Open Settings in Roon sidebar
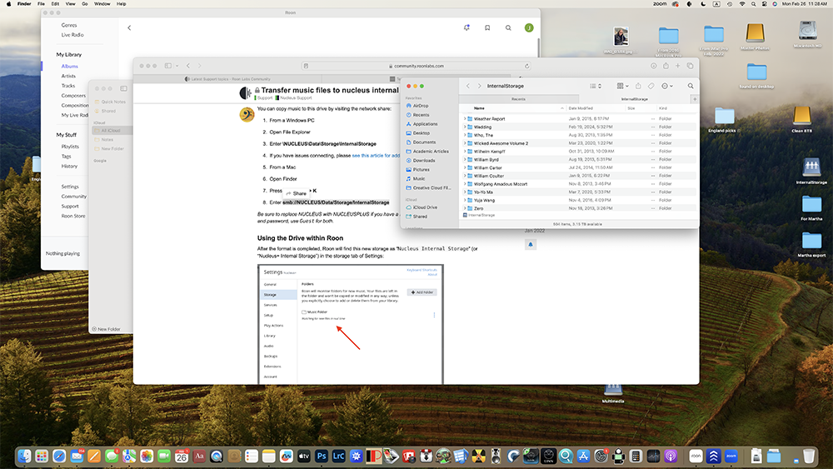Viewport: 833px width, 469px height. (x=70, y=187)
